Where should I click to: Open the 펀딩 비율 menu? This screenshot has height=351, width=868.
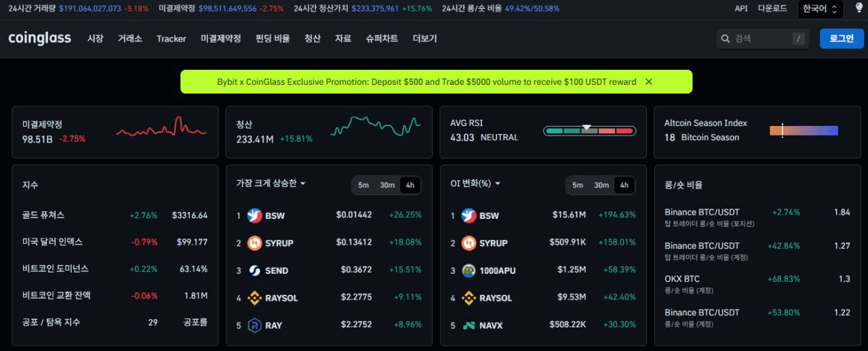point(273,39)
